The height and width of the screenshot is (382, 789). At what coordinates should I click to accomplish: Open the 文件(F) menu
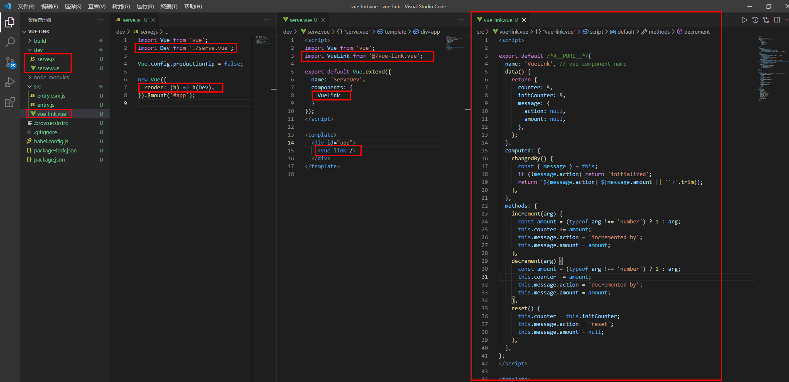tap(26, 6)
